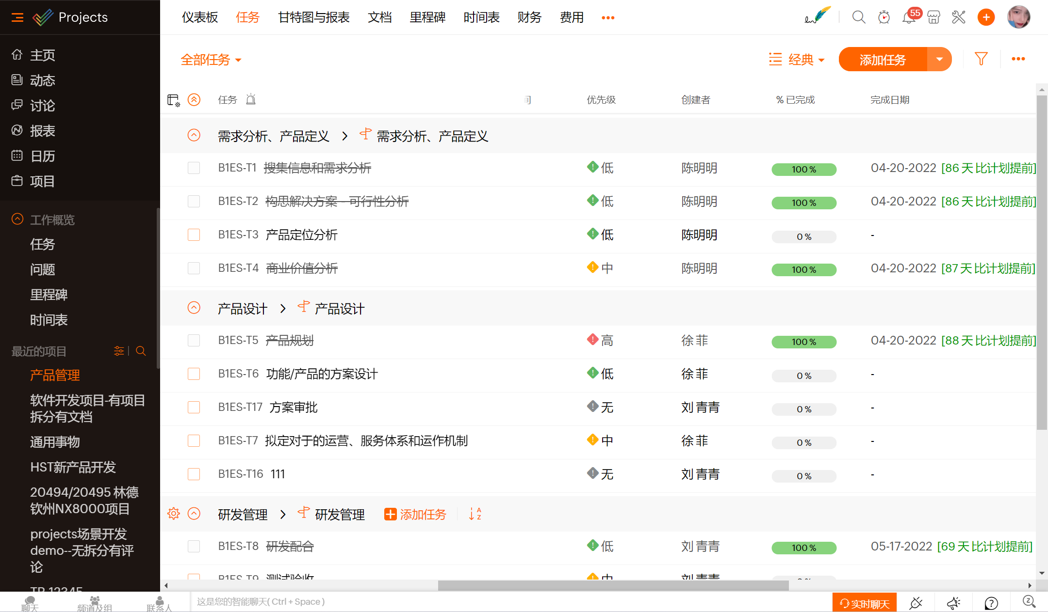Click the search magnifier in top bar
This screenshot has width=1048, height=612.
pyautogui.click(x=859, y=18)
